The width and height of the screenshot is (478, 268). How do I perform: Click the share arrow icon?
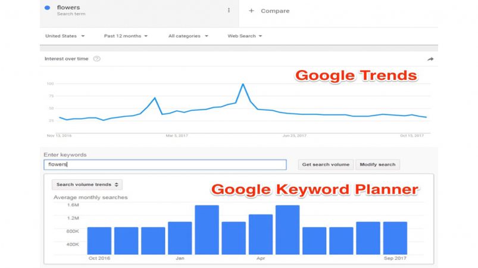pyautogui.click(x=430, y=59)
